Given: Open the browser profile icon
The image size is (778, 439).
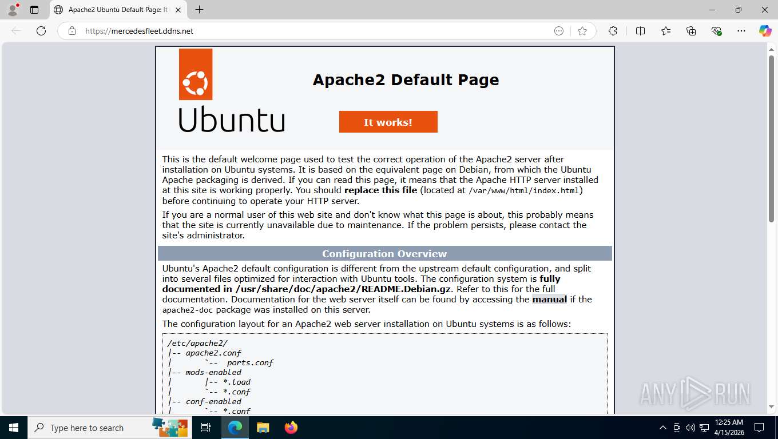Looking at the screenshot, I should [13, 10].
